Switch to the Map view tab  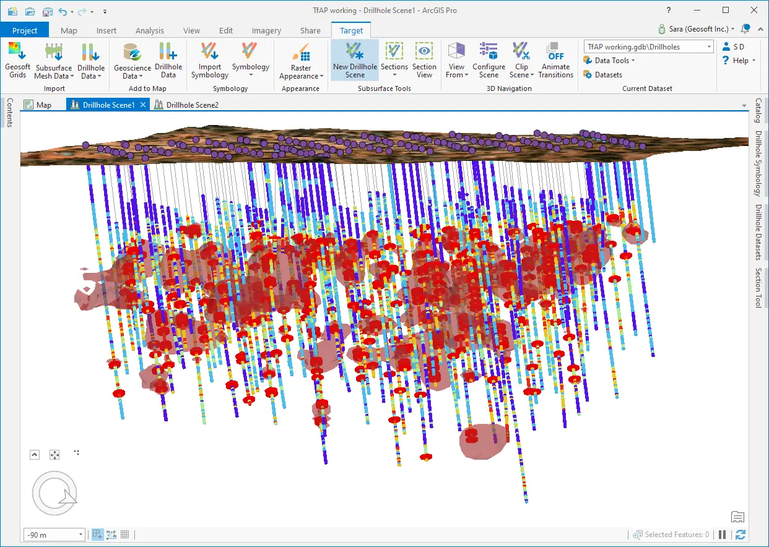coord(38,105)
